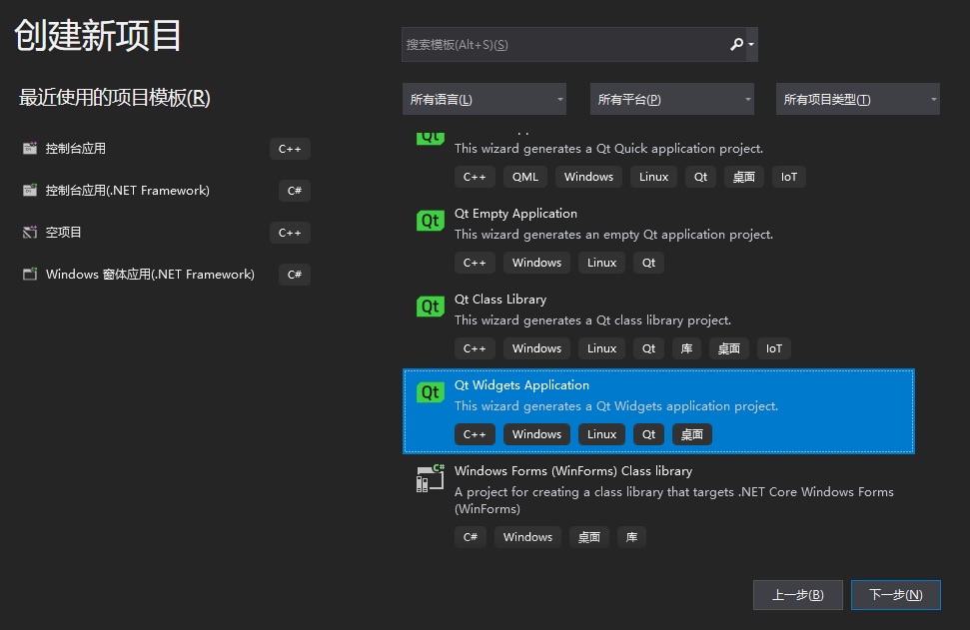Select the Qt Empty Application title
970x630 pixels.
(515, 214)
